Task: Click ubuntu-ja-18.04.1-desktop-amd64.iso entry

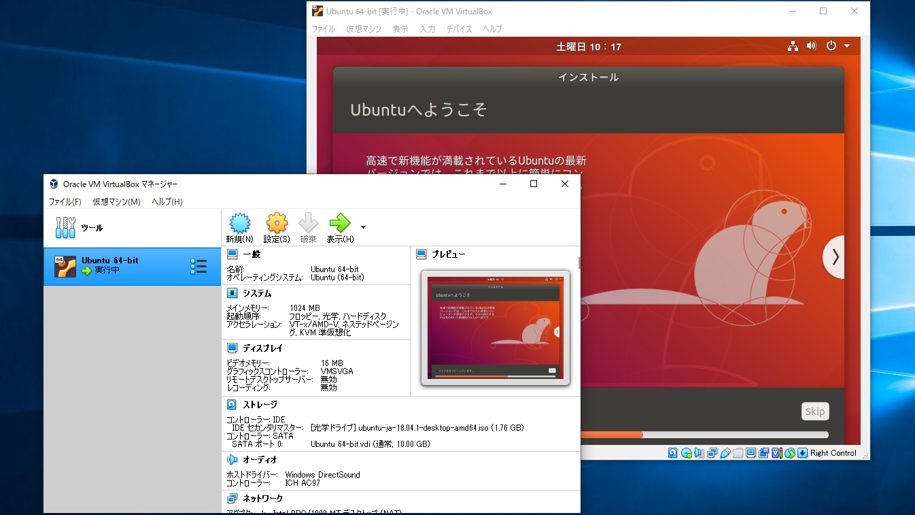Action: [417, 428]
